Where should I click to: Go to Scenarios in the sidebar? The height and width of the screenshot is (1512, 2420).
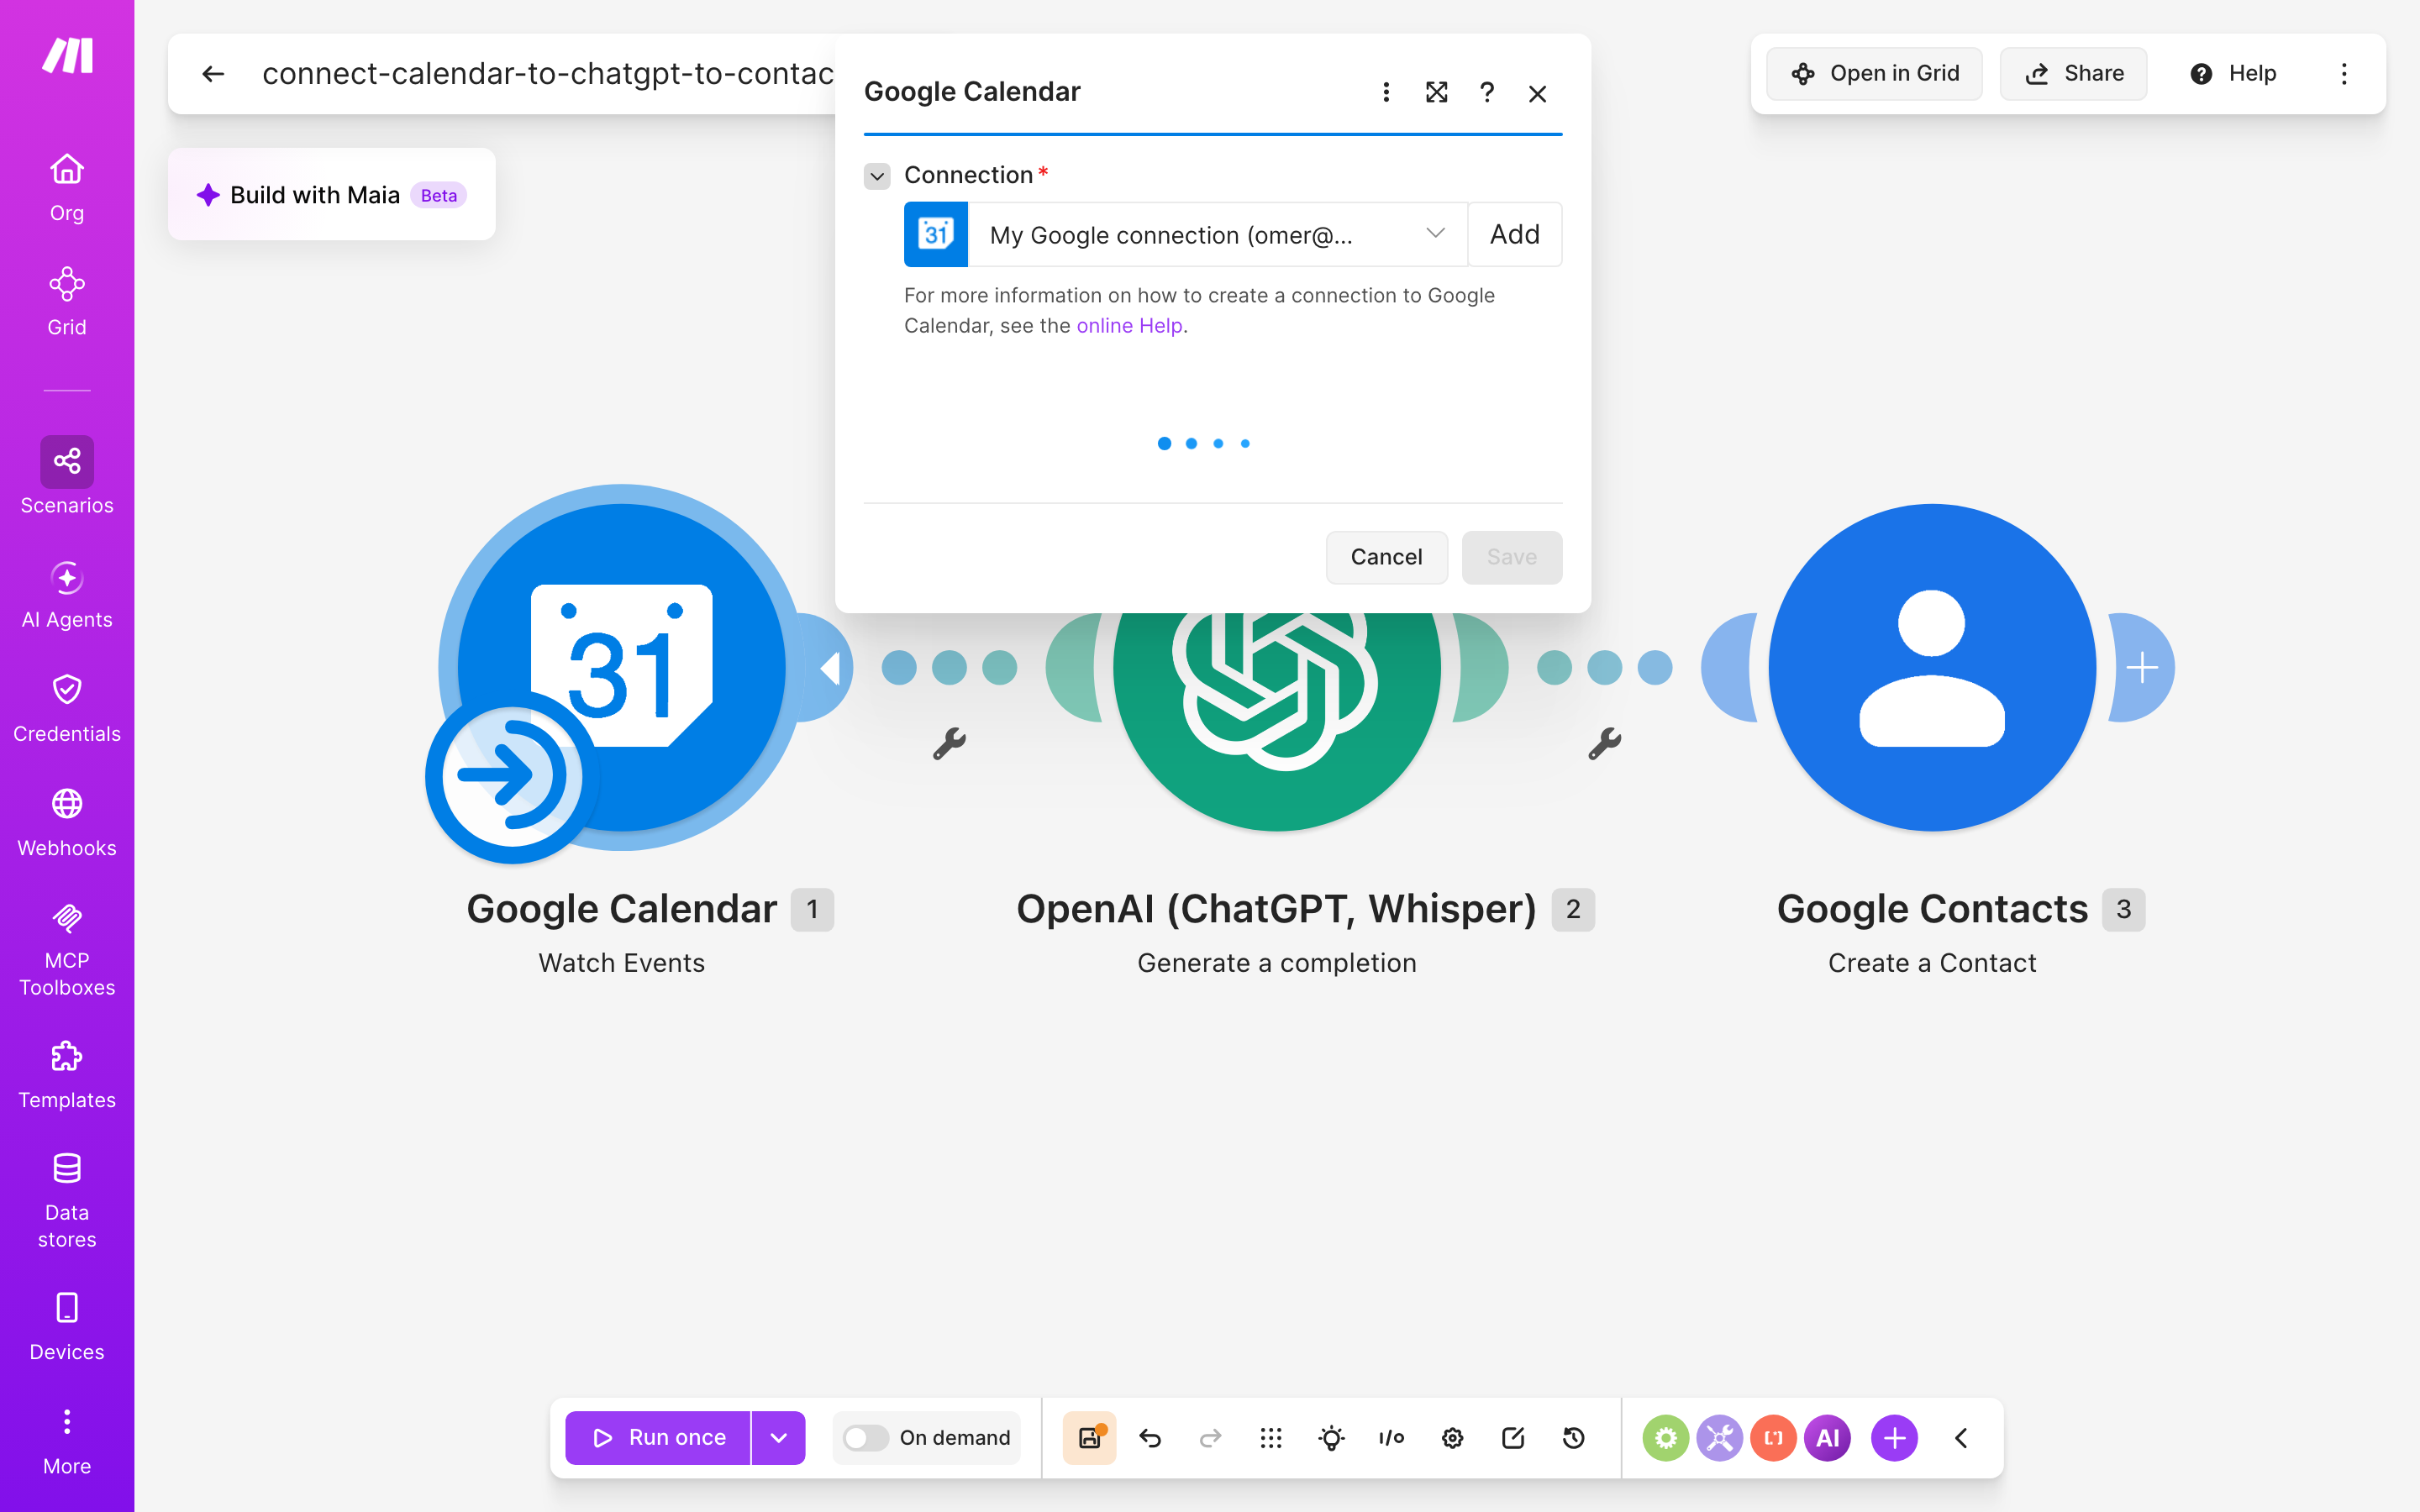click(67, 476)
